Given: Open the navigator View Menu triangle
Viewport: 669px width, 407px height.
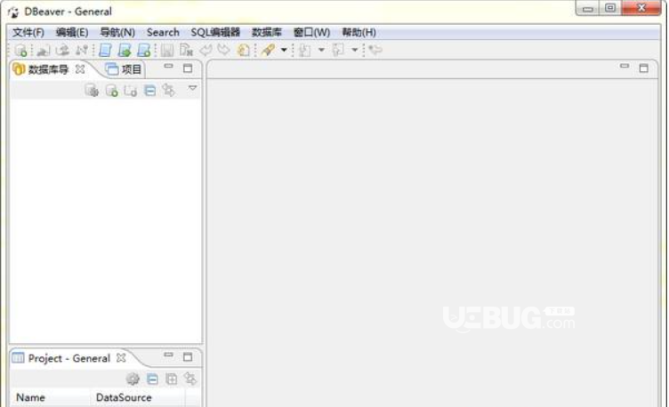Looking at the screenshot, I should pos(193,88).
